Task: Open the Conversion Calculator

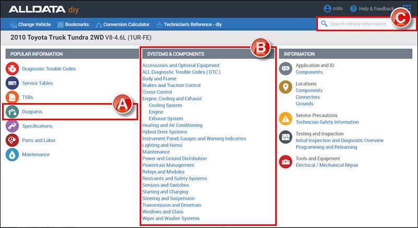Action: click(122, 24)
